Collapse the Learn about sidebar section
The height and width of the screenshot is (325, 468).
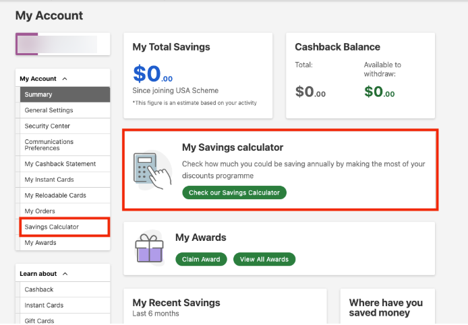64,274
